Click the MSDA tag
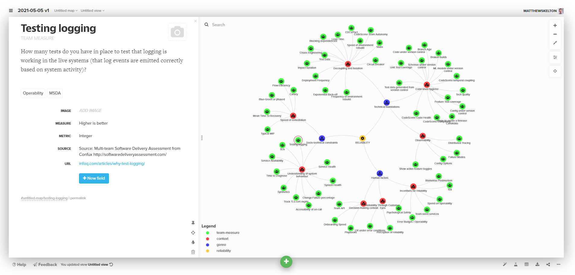This screenshot has width=575, height=275. click(55, 93)
